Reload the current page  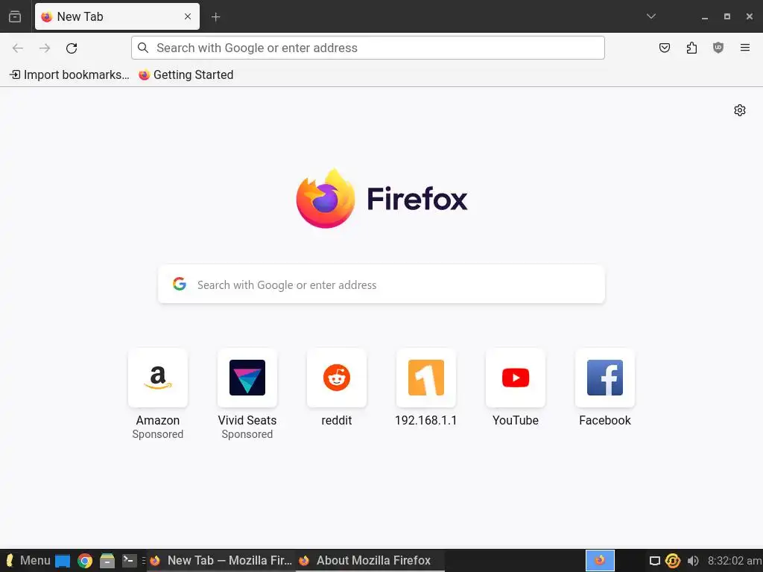pos(72,48)
